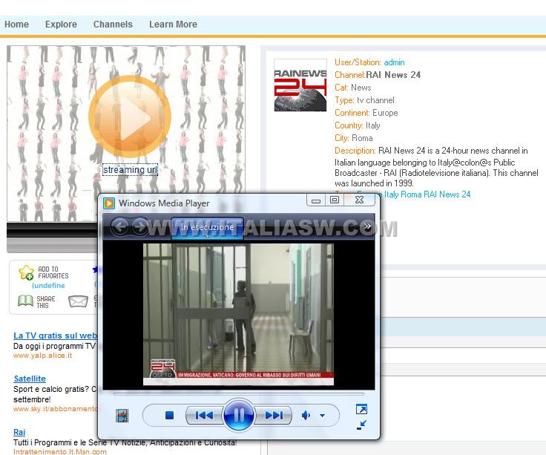Image resolution: width=546 pixels, height=455 pixels.
Task: Click the video frame in Media Player
Action: [x=239, y=314]
